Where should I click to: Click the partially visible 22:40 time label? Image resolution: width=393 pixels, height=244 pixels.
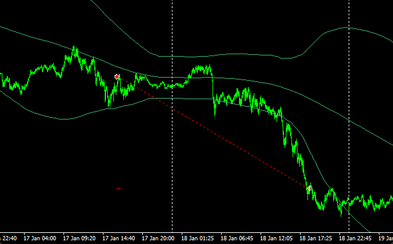coord(8,238)
